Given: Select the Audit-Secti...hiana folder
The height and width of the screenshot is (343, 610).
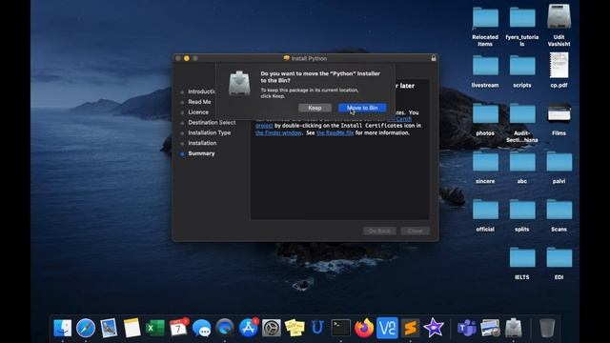Looking at the screenshot, I should pyautogui.click(x=522, y=113).
